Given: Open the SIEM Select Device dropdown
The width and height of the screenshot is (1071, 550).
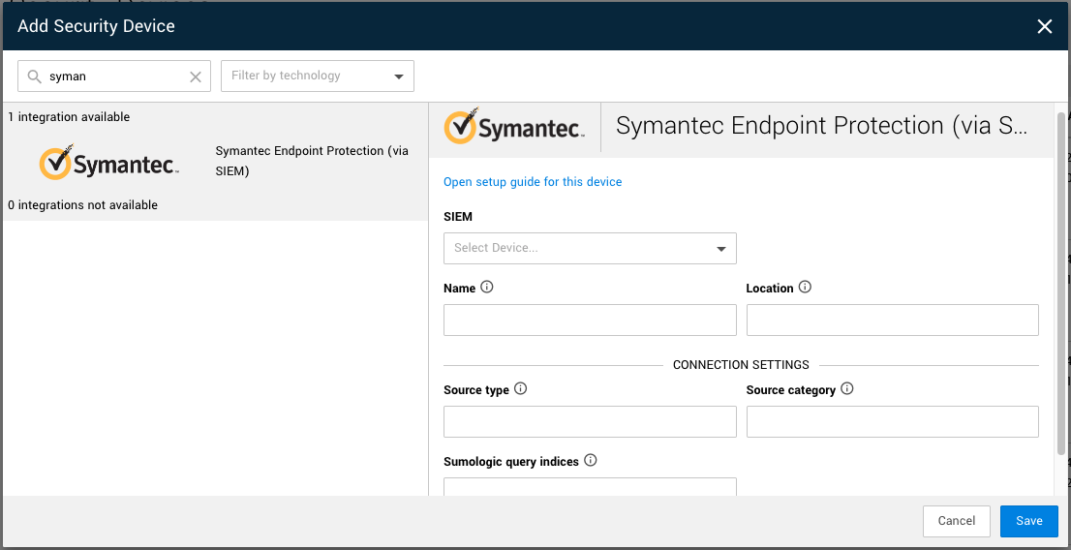Looking at the screenshot, I should pyautogui.click(x=590, y=248).
